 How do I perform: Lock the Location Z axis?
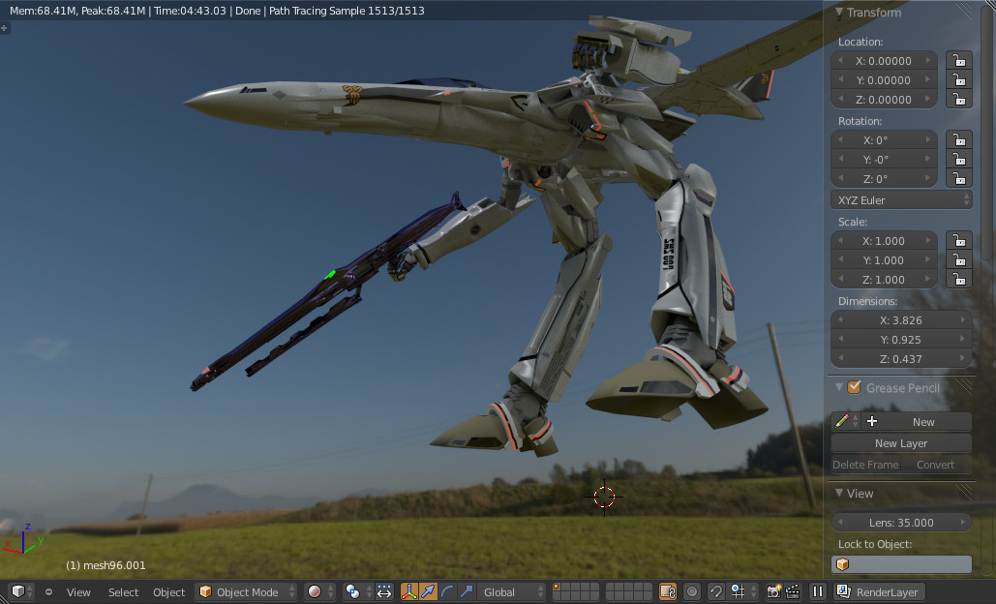coord(958,99)
